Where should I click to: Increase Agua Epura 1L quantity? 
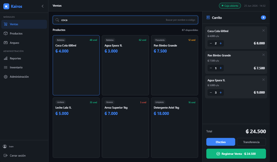click(x=221, y=92)
